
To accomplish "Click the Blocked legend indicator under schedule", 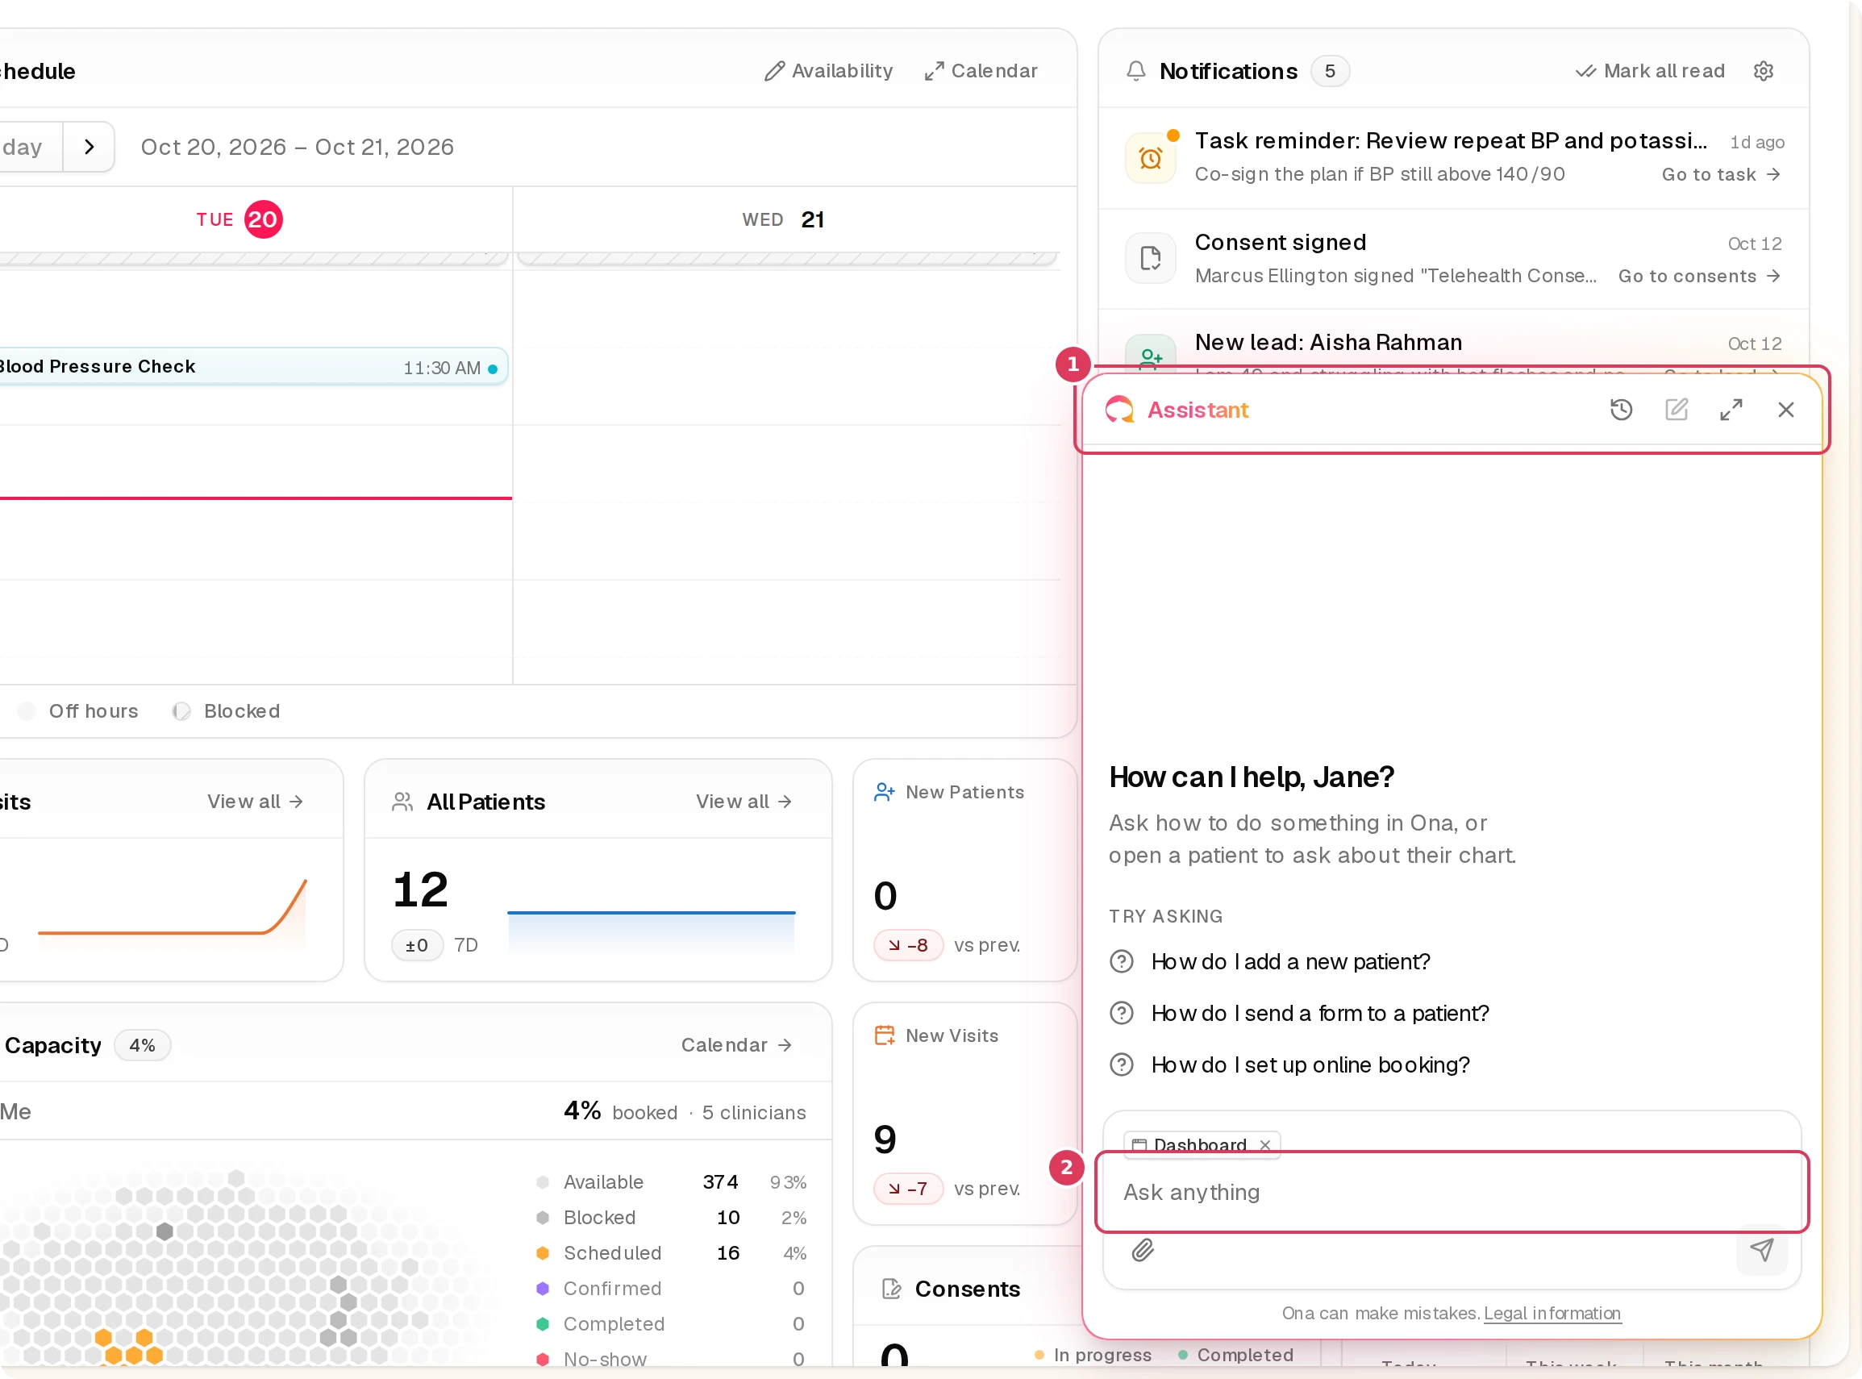I will pos(181,711).
